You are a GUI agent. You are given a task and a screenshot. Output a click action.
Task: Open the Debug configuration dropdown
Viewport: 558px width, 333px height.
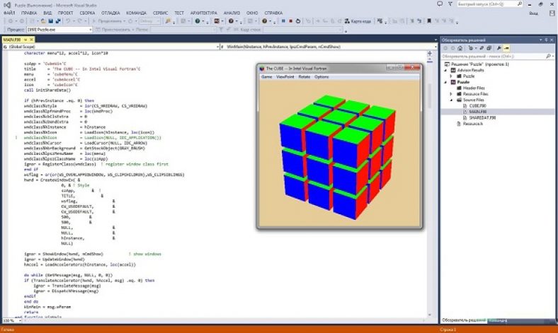[150, 21]
